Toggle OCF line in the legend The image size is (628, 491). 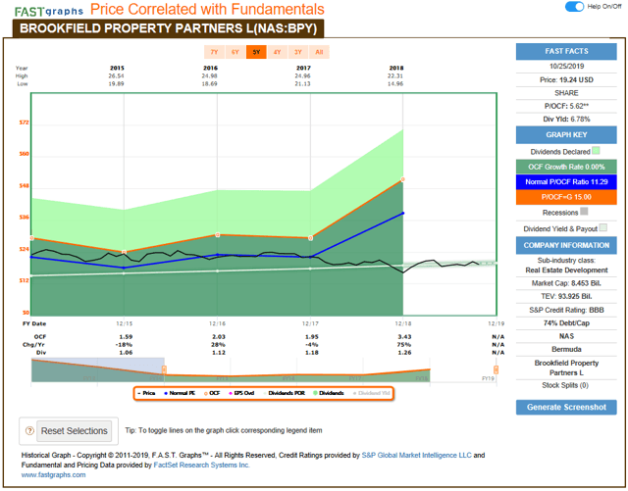point(212,393)
